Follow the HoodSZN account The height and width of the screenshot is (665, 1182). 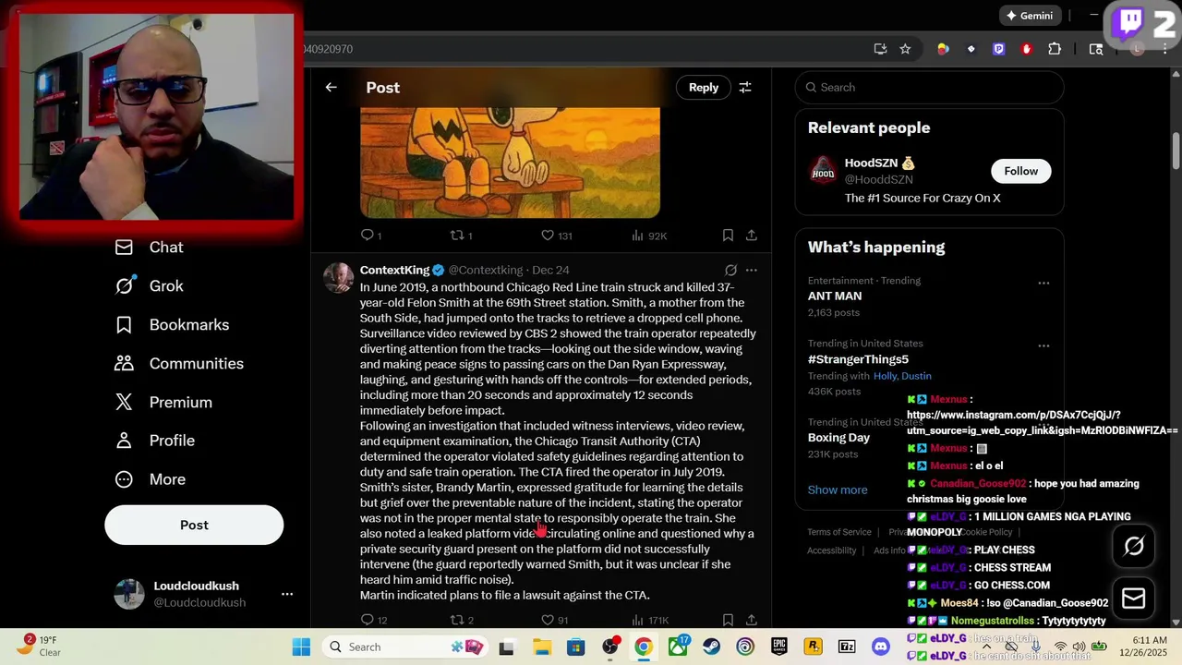tap(1020, 171)
